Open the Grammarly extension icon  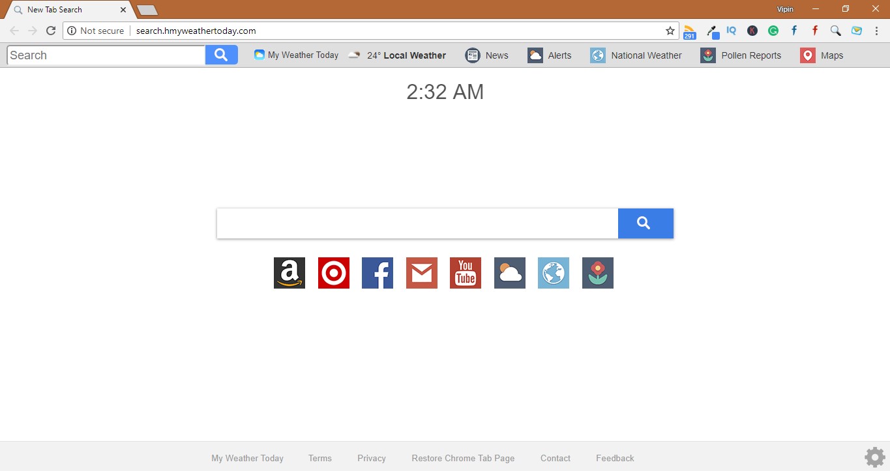[x=773, y=31]
